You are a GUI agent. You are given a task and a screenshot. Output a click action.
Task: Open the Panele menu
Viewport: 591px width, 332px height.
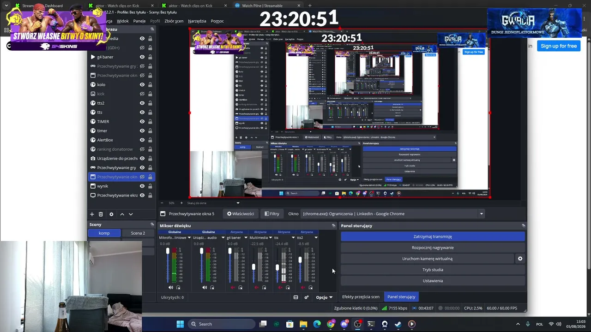click(139, 21)
